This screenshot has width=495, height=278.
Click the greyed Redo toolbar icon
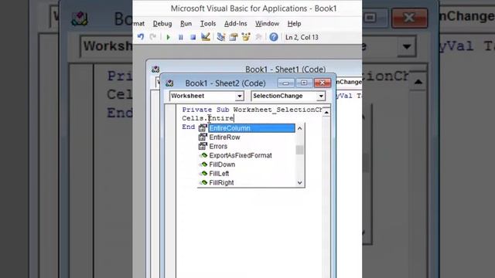(153, 37)
